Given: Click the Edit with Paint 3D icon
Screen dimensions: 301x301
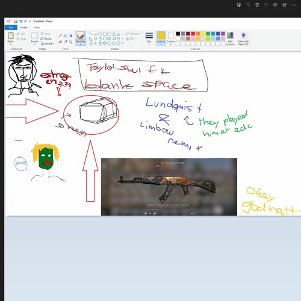Looking at the screenshot, I should point(243,36).
